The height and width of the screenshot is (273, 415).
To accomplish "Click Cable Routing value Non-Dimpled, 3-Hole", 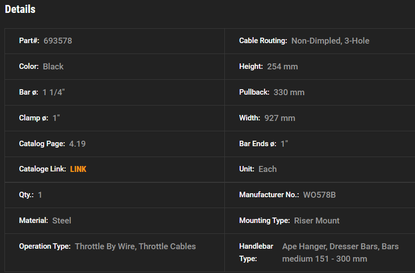I will (330, 41).
